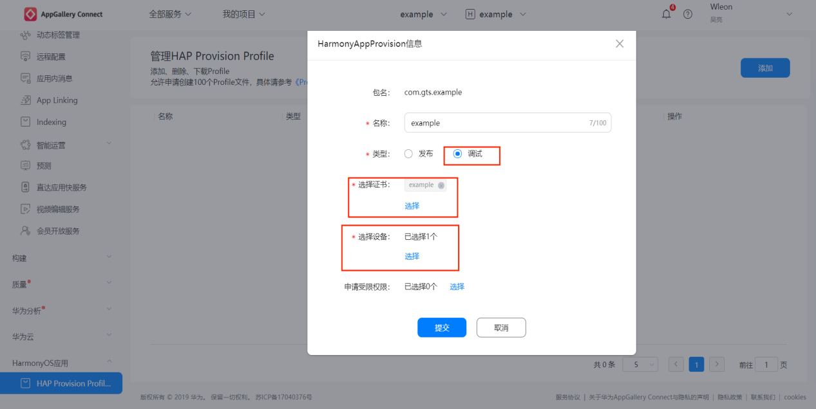The height and width of the screenshot is (409, 816).
Task: Click the 智能运营 sidebar icon
Action: (x=26, y=145)
